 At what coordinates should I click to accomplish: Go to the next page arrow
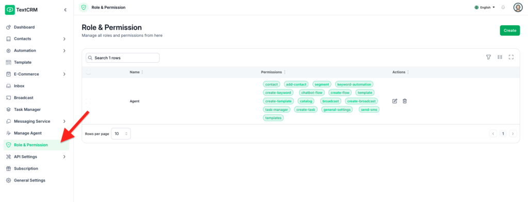(513, 134)
